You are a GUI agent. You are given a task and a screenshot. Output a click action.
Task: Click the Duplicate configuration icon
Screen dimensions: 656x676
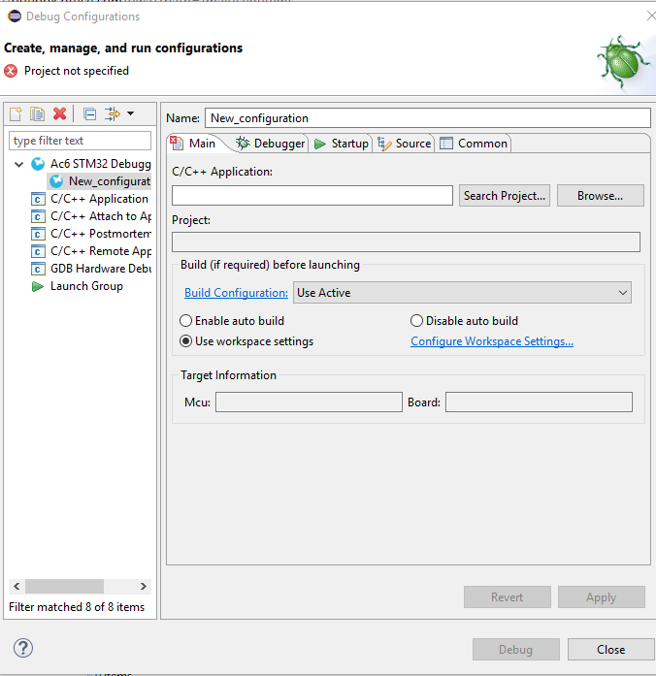(37, 113)
